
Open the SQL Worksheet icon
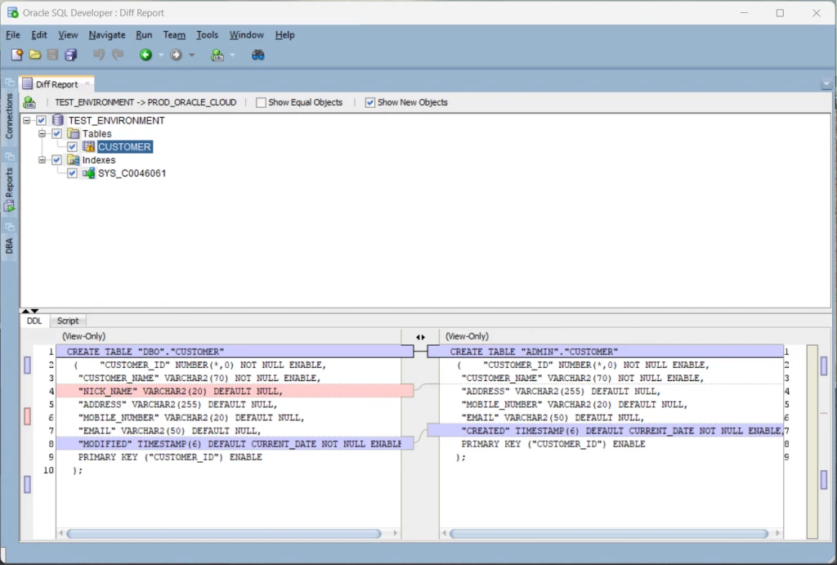pyautogui.click(x=217, y=55)
